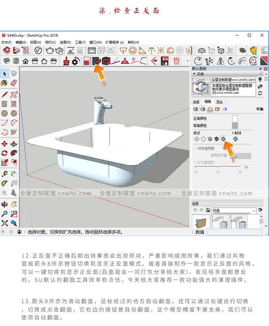
Task: Select the pink Eraser tool
Action: [x=14, y=83]
